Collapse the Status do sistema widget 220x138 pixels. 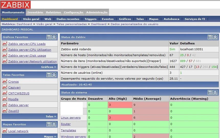tap(215, 92)
